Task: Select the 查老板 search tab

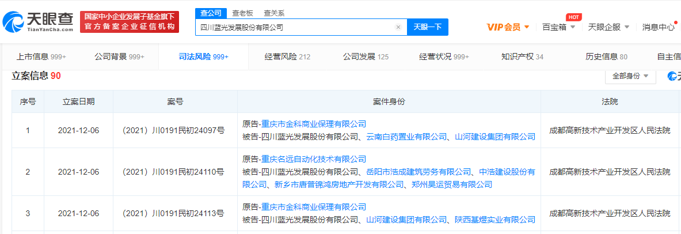Action: [243, 13]
